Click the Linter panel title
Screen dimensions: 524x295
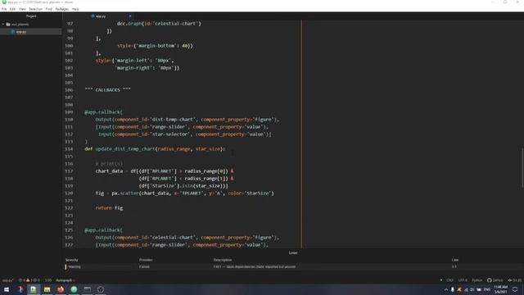(x=293, y=253)
